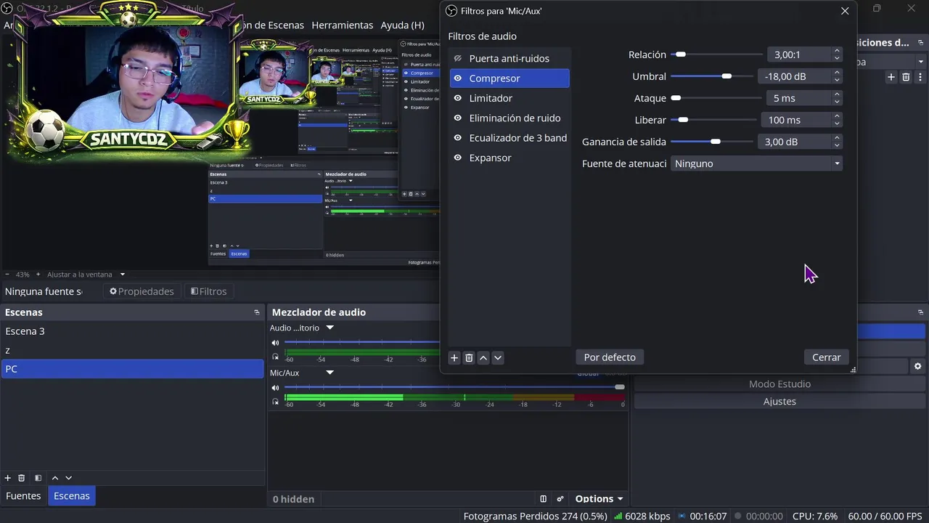Viewport: 929px width, 523px height.
Task: Adjust Ganancia de salida spin arrows
Action: pyautogui.click(x=837, y=142)
